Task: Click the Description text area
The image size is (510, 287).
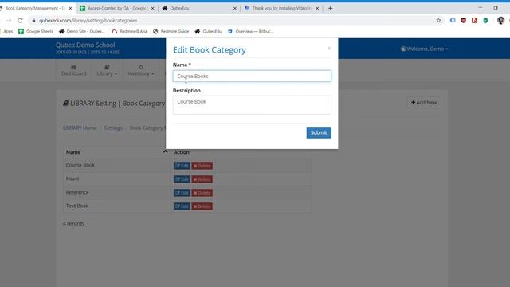Action: 252,104
